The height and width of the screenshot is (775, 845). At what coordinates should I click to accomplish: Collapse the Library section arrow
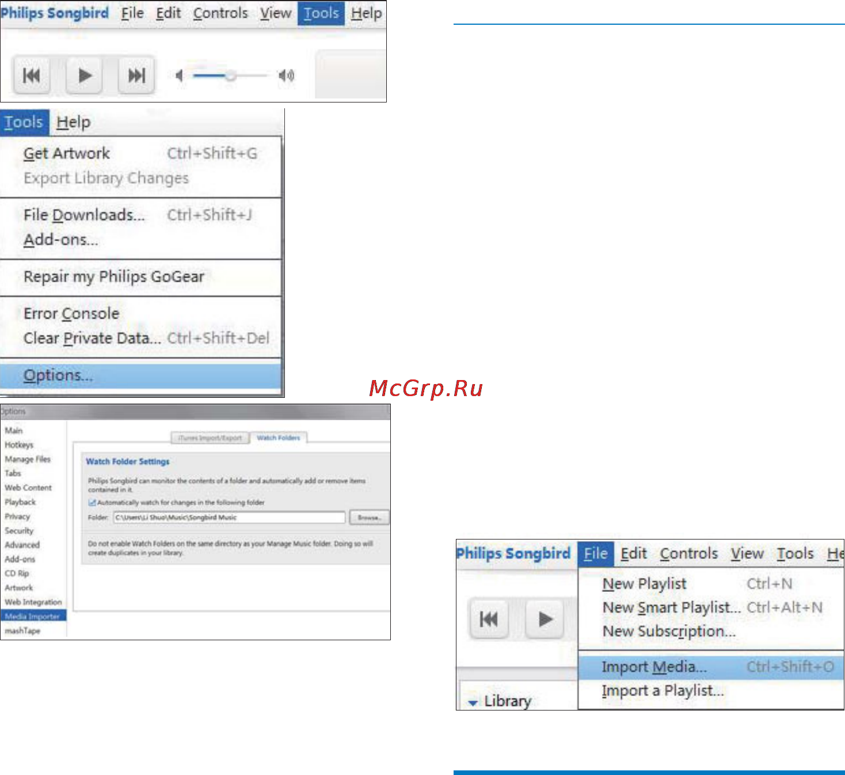[x=473, y=702]
